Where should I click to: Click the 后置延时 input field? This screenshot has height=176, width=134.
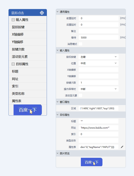click(99, 25)
